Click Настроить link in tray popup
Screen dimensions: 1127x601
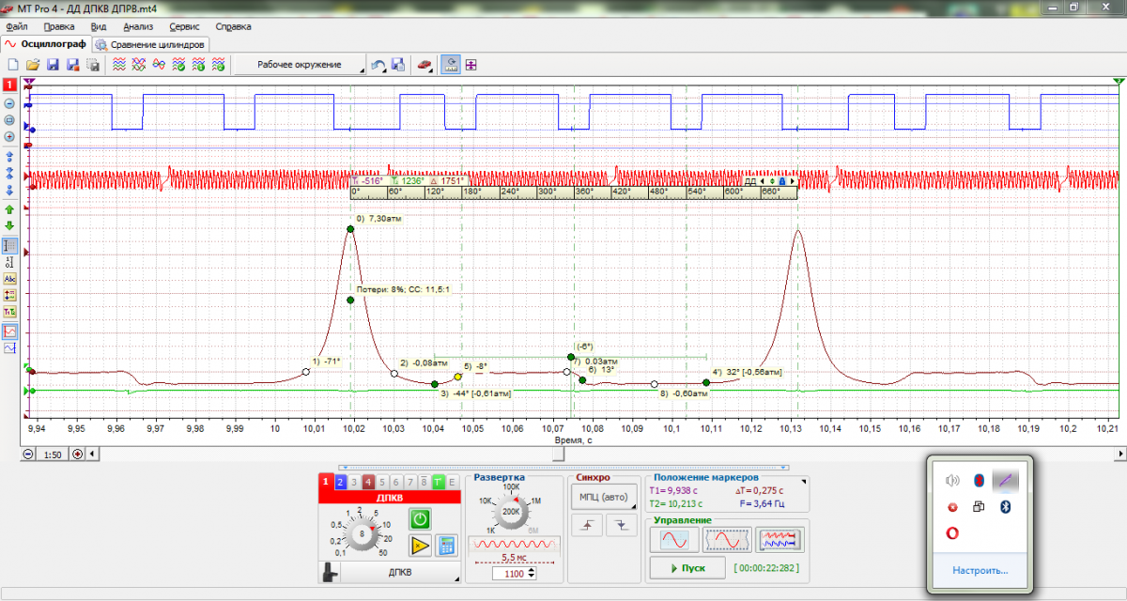(980, 569)
